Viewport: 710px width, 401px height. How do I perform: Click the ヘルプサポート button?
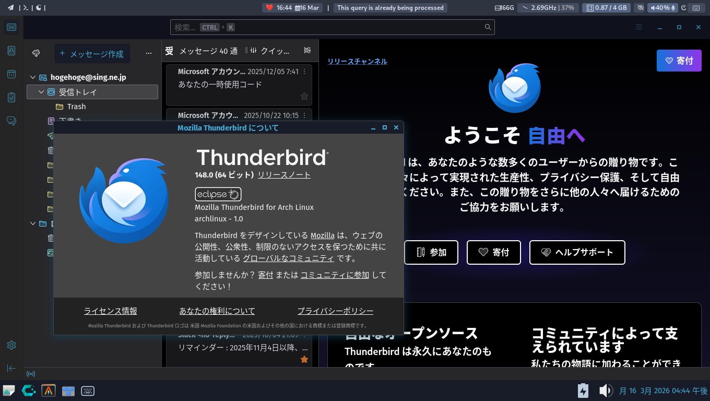[577, 253]
